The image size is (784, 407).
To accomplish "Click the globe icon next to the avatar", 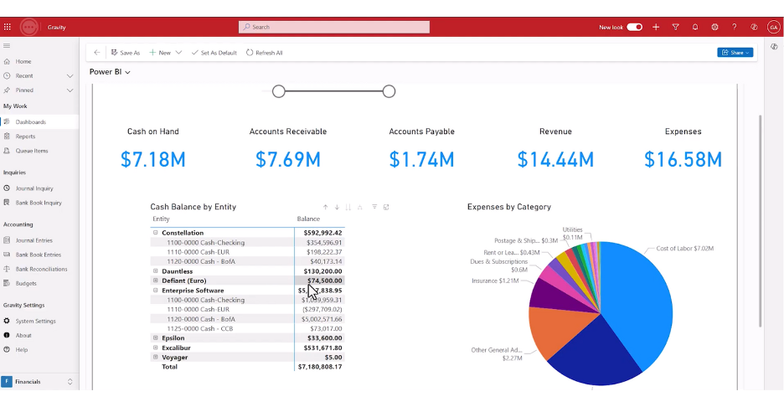I will pyautogui.click(x=754, y=27).
